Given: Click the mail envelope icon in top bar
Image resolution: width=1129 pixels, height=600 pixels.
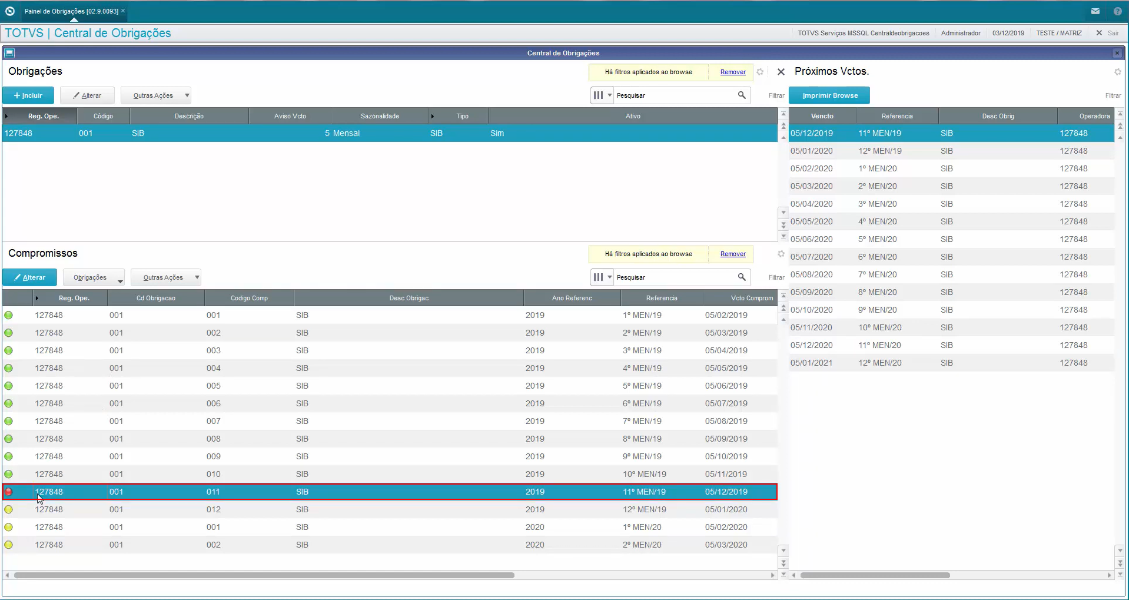Looking at the screenshot, I should pos(1095,11).
